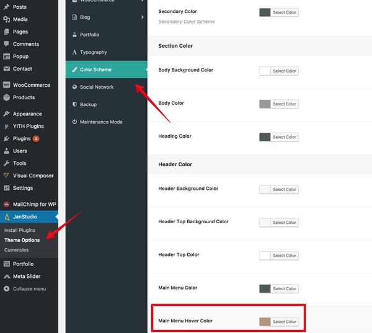This screenshot has width=372, height=333.
Task: Click the YITH Plugins icon
Action: (x=7, y=127)
